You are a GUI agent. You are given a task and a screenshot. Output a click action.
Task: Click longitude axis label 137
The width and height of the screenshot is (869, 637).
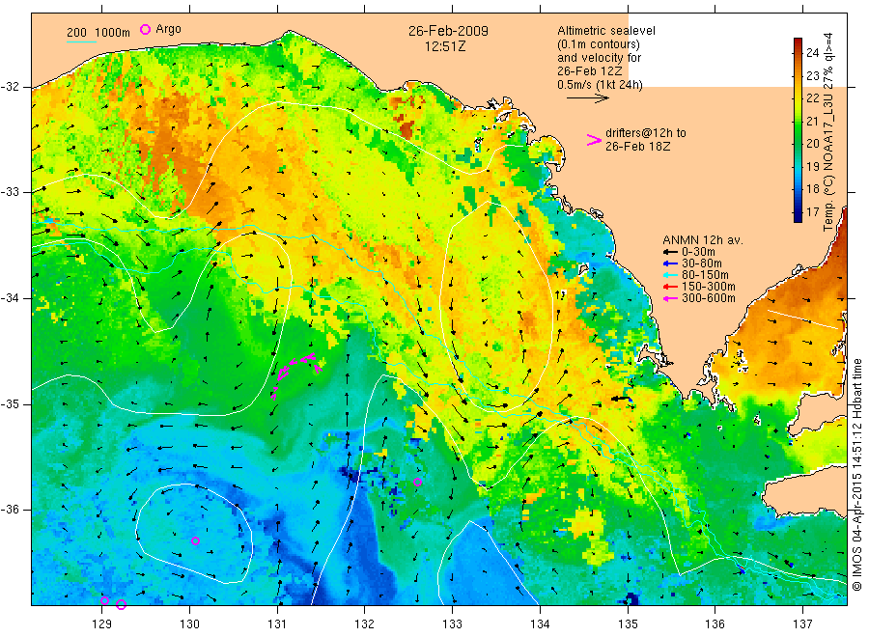coord(803,624)
